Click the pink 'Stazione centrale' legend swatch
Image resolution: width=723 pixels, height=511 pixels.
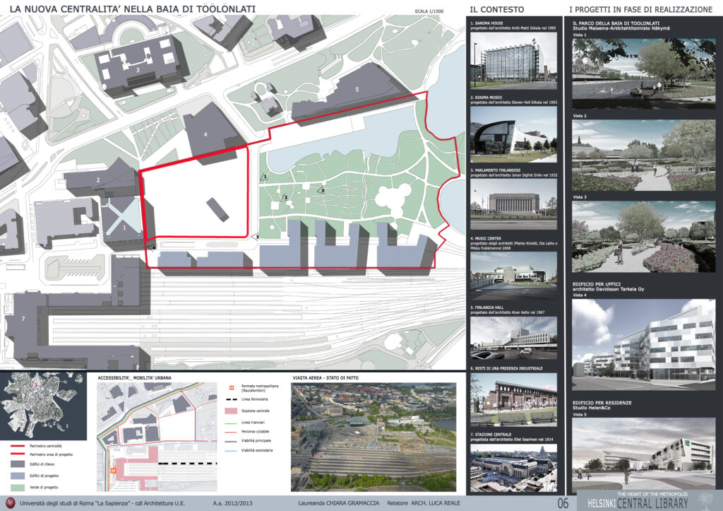click(232, 411)
